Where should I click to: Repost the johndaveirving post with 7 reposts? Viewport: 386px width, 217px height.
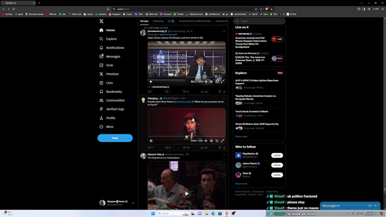(x=167, y=92)
